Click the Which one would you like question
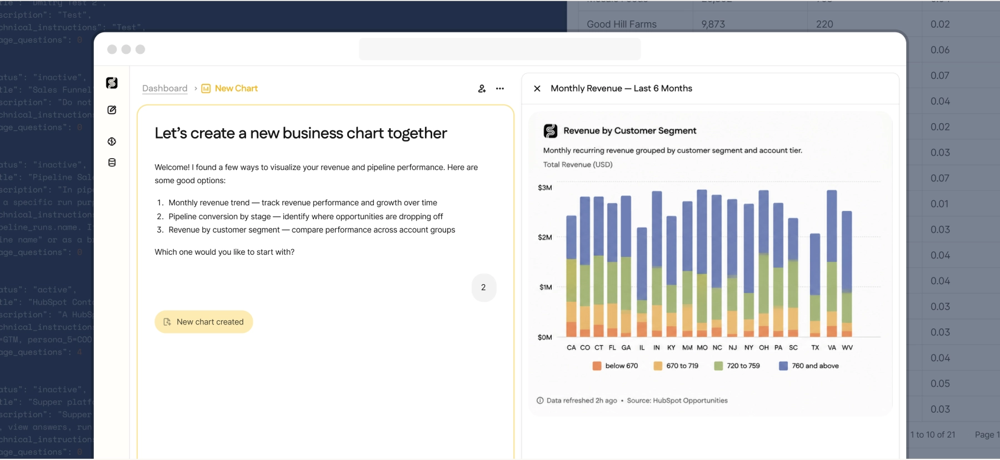1000x460 pixels. [224, 252]
